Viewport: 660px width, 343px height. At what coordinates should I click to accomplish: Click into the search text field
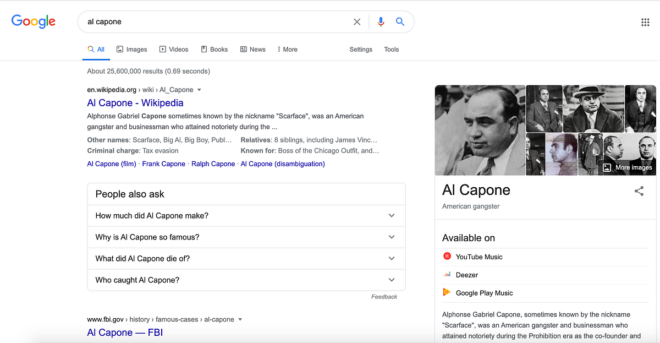coord(217,22)
